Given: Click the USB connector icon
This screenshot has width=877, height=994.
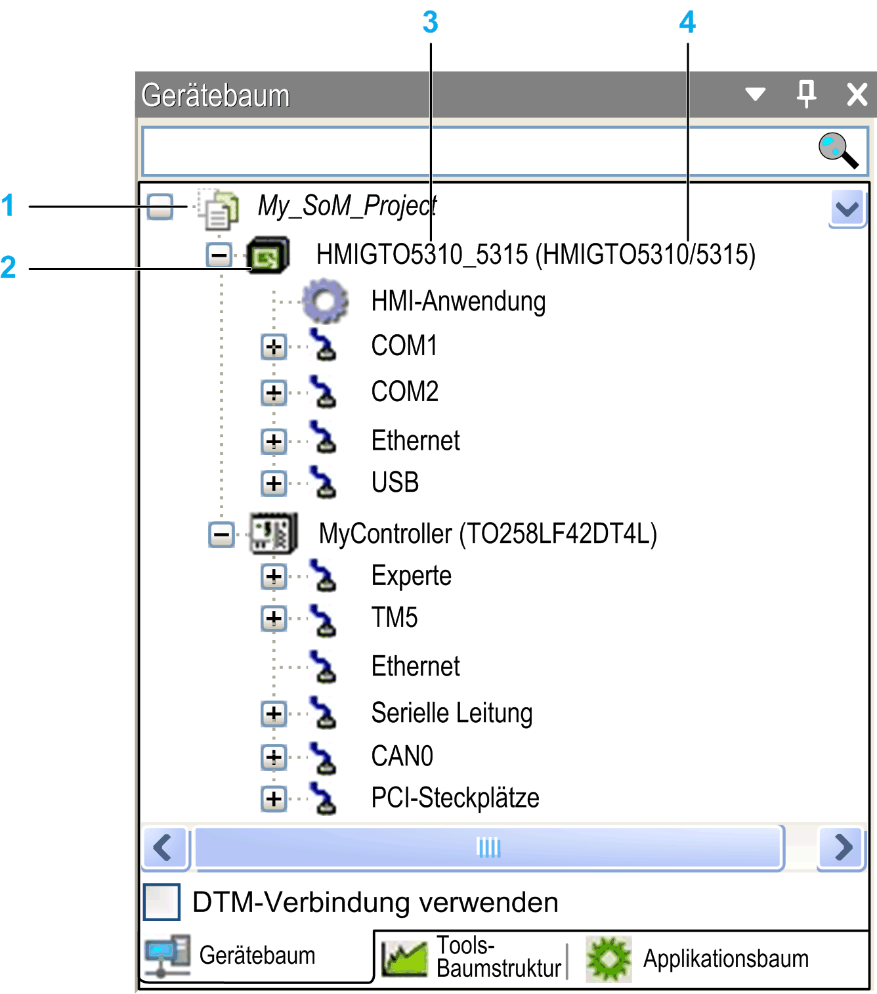Looking at the screenshot, I should point(323,482).
